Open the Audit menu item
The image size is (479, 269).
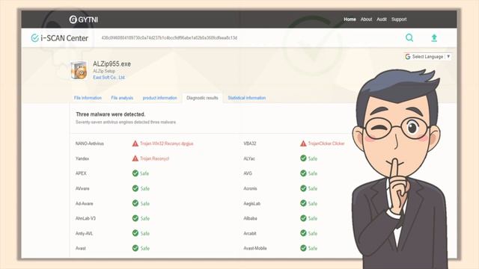[382, 19]
